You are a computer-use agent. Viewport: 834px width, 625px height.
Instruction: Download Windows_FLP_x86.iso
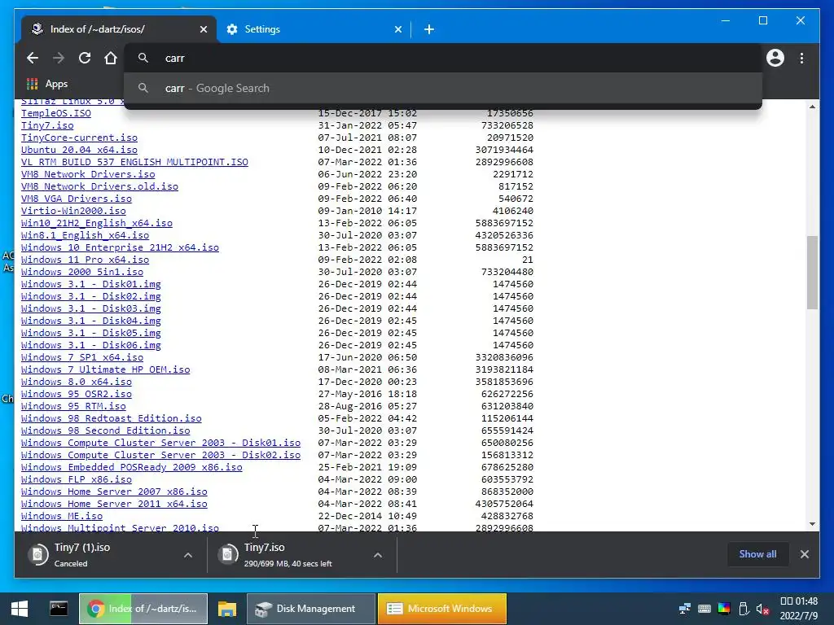(x=76, y=480)
